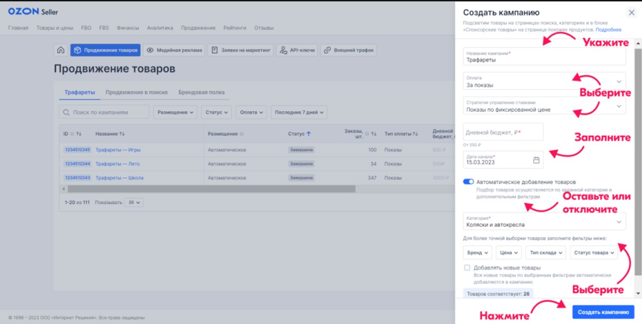Go to Главная menu item
642x324 pixels.
pyautogui.click(x=18, y=28)
